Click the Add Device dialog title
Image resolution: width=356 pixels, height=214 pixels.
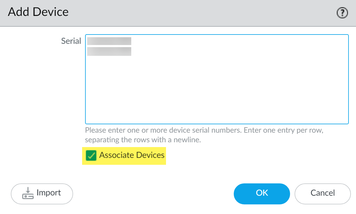point(38,12)
